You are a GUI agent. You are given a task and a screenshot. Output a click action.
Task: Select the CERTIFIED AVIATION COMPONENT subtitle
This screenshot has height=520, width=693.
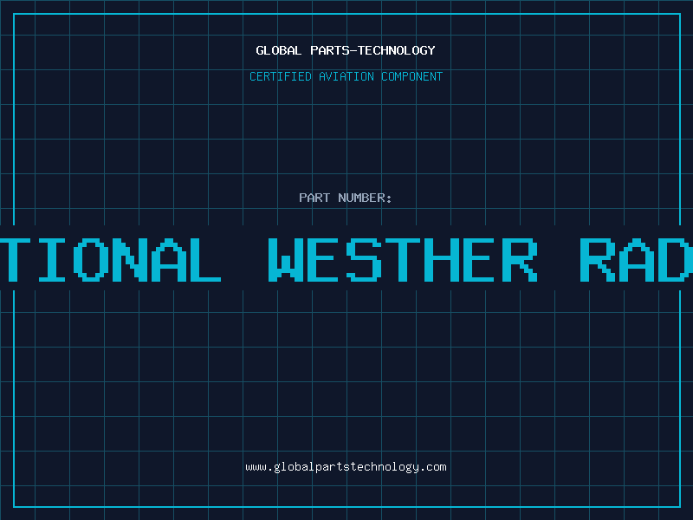(346, 76)
